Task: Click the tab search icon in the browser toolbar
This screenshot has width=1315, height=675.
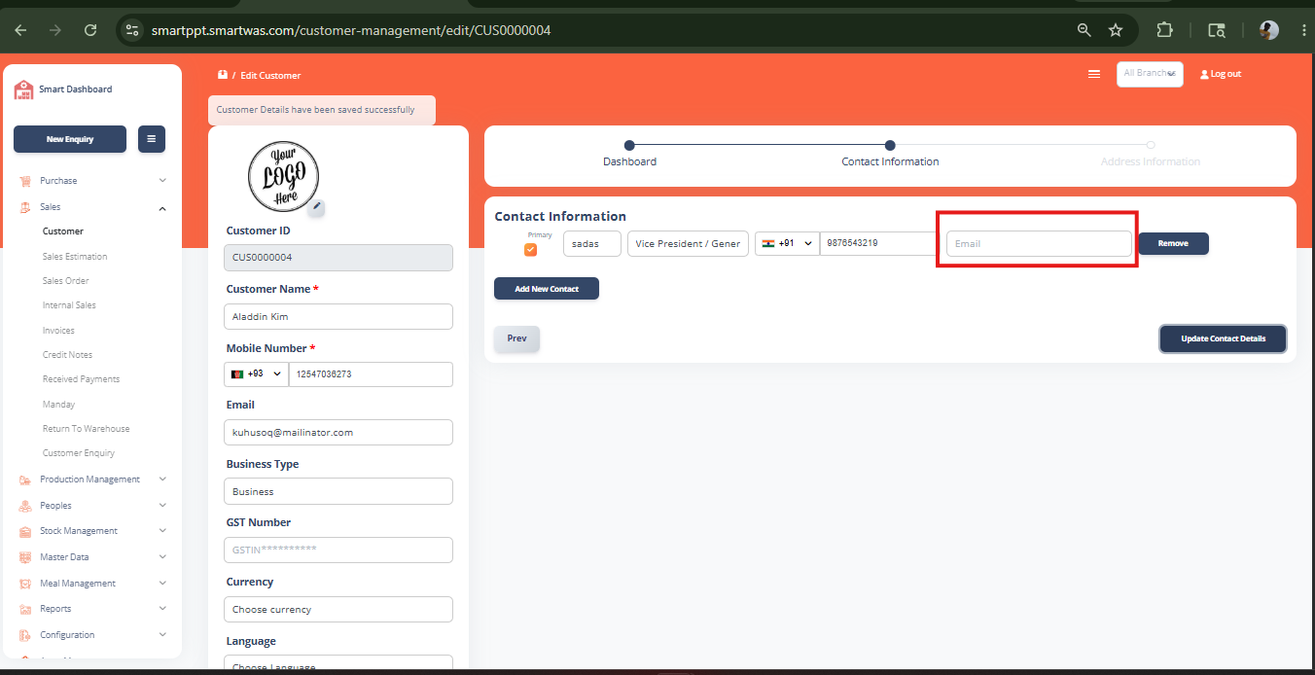Action: tap(1217, 30)
